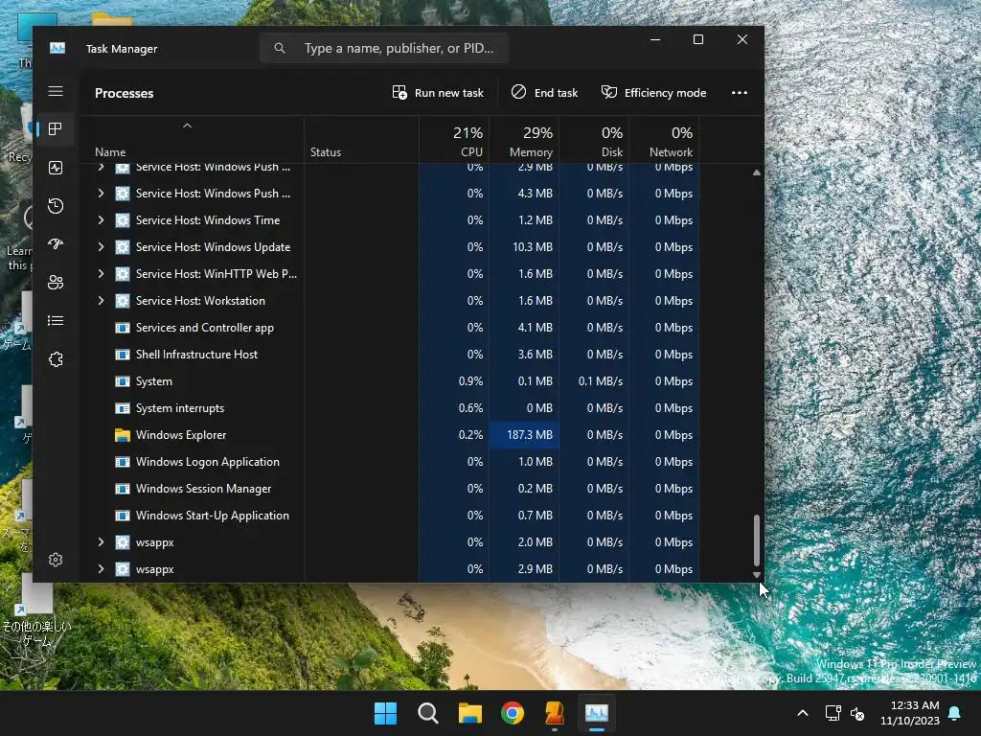
Task: Click the search magnifier icon in Task Manager
Action: 280,48
